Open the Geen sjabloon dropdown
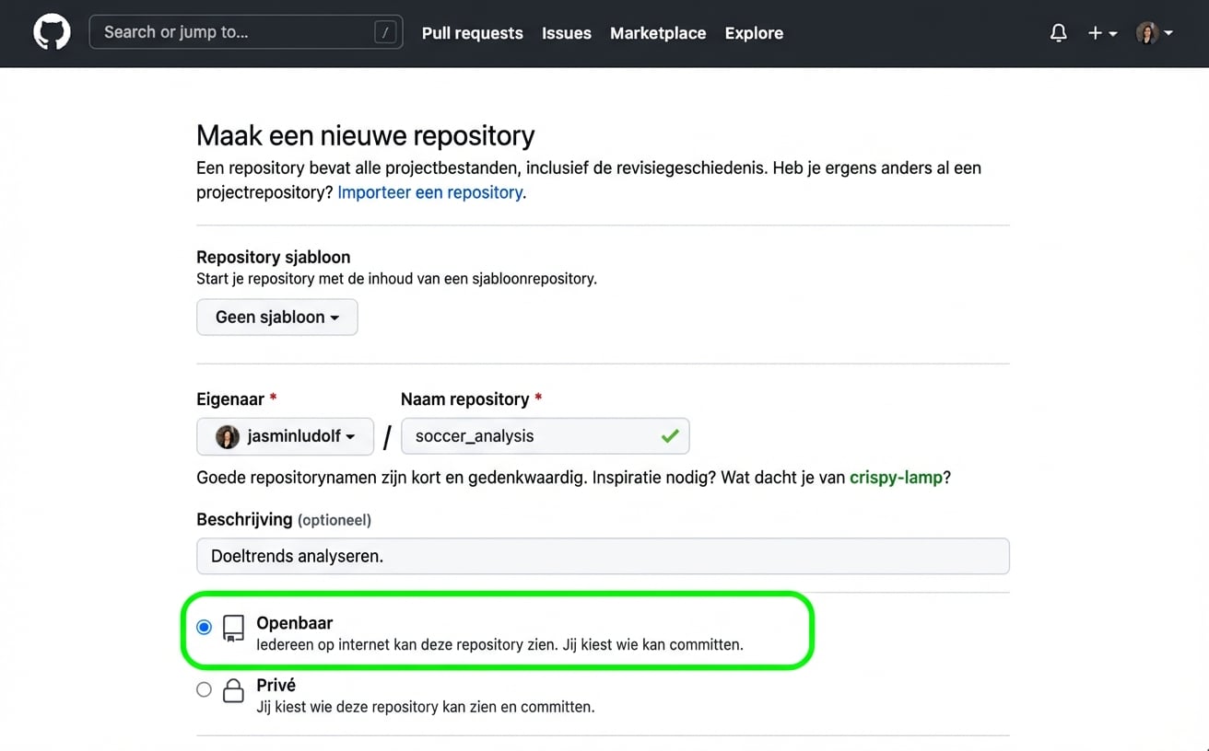This screenshot has height=751, width=1209. pyautogui.click(x=276, y=317)
